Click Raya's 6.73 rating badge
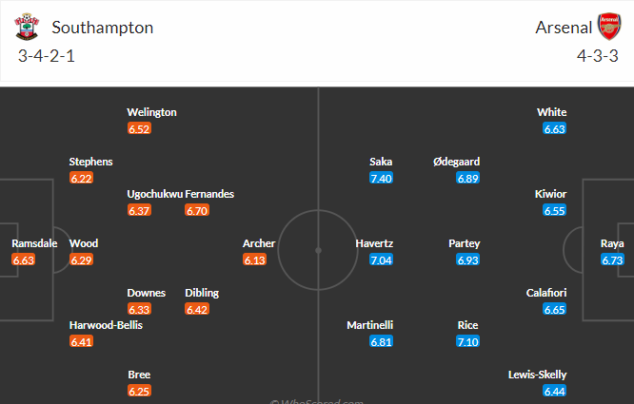The width and height of the screenshot is (634, 404). click(612, 260)
